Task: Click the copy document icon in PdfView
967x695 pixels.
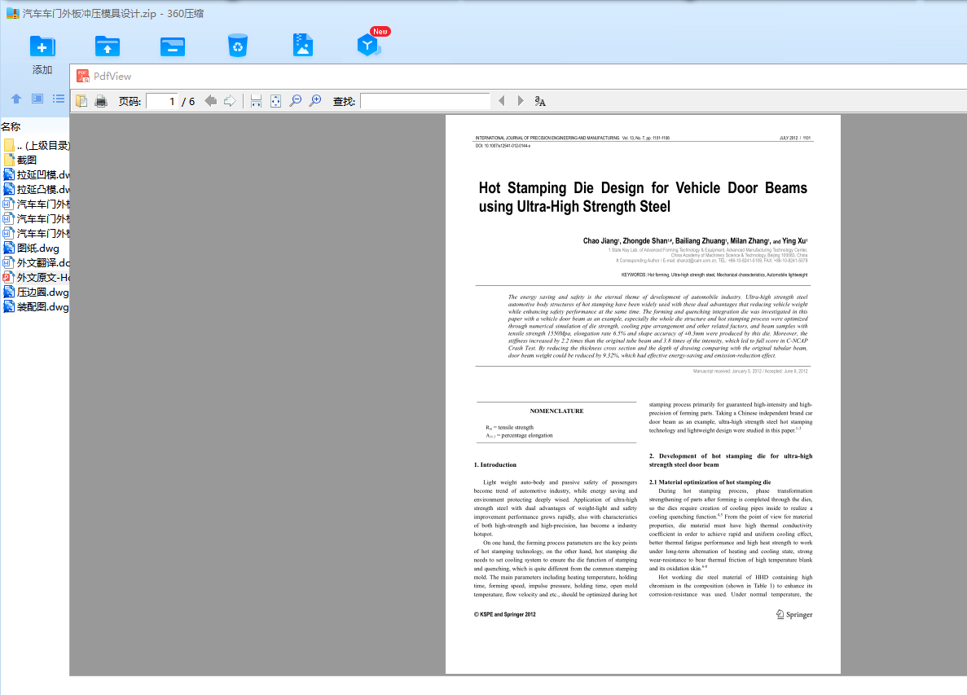Action: point(81,101)
